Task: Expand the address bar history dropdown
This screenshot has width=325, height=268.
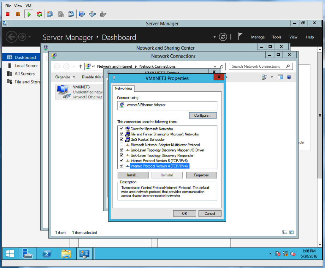Action: pyautogui.click(x=215, y=66)
